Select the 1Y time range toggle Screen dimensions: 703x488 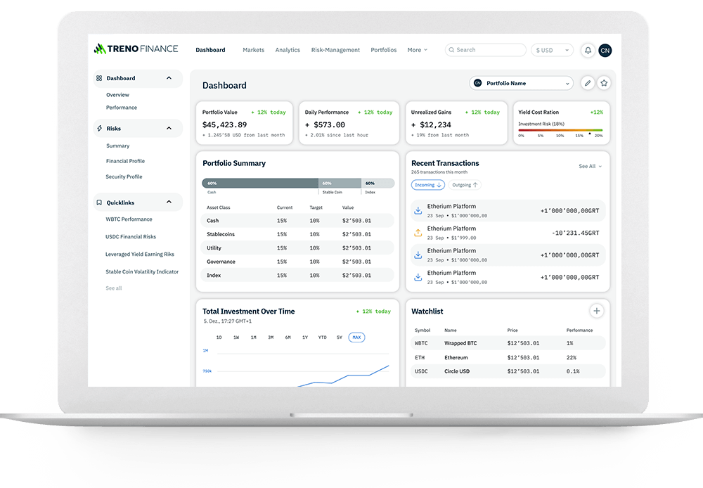coord(305,338)
